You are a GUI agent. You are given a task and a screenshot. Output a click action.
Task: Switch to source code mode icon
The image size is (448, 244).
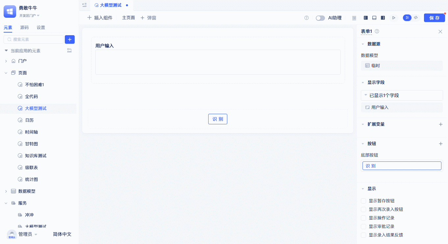coord(416,18)
